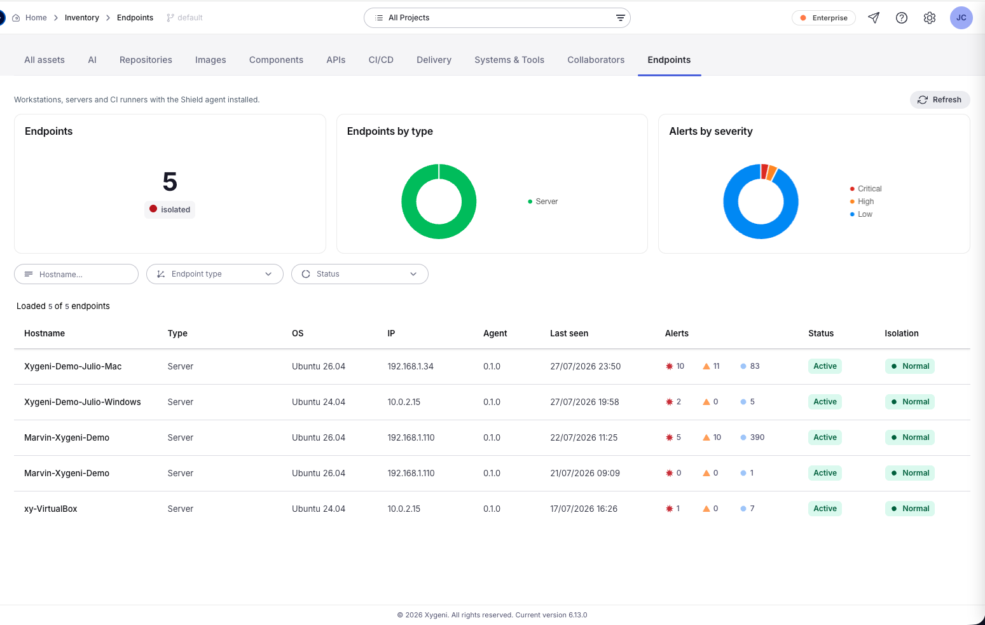The image size is (985, 625).
Task: Click the low alert dot showing 390
Action: [743, 437]
